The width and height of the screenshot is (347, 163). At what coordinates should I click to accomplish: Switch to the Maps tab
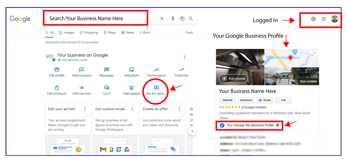(x=110, y=33)
